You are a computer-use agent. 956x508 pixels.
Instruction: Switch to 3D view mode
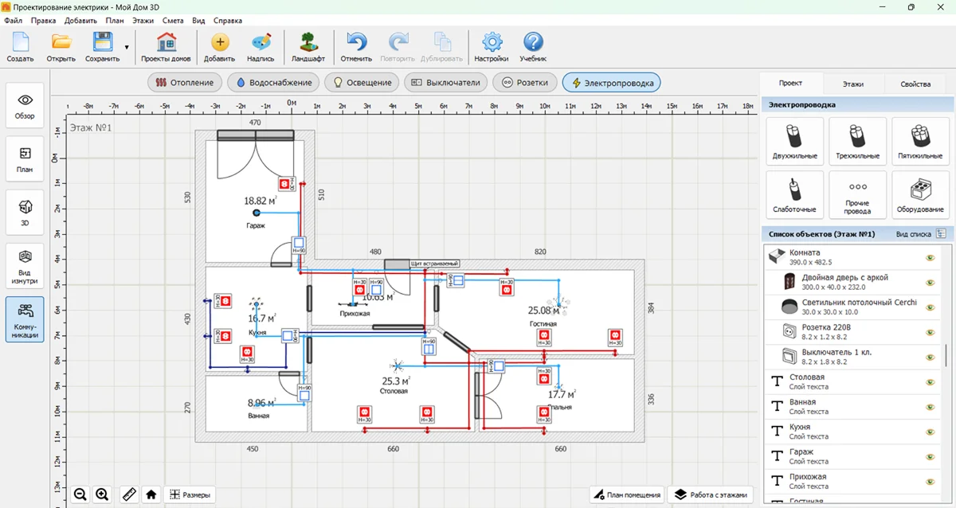tap(25, 213)
